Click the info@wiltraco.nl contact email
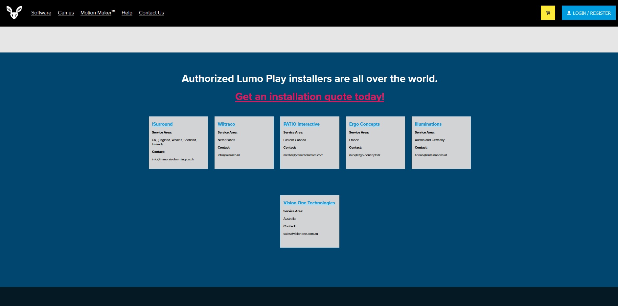This screenshot has width=618, height=306. point(228,155)
